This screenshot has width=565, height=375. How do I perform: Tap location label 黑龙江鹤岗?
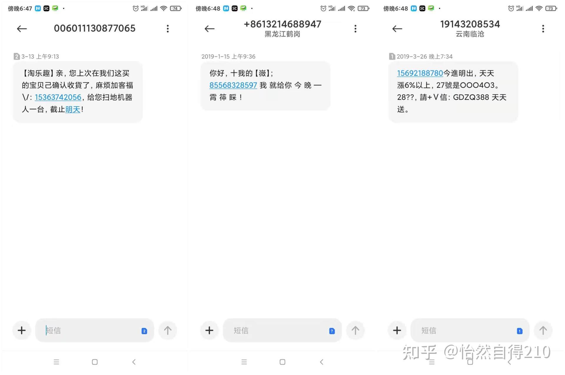(282, 34)
